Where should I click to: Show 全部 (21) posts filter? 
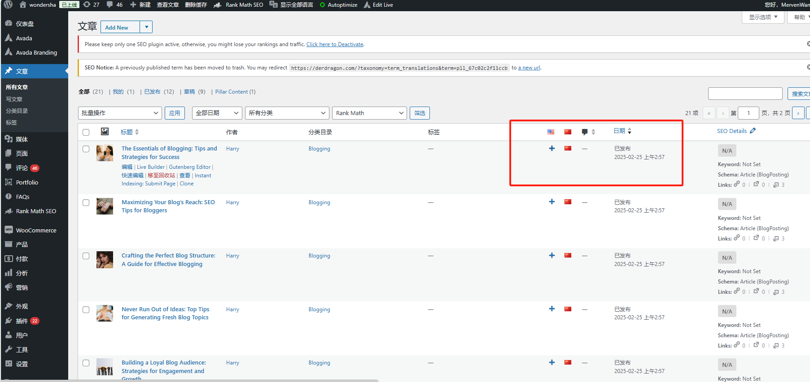click(91, 92)
